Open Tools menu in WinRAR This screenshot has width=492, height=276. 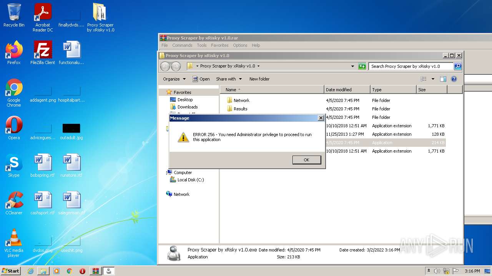point(202,45)
